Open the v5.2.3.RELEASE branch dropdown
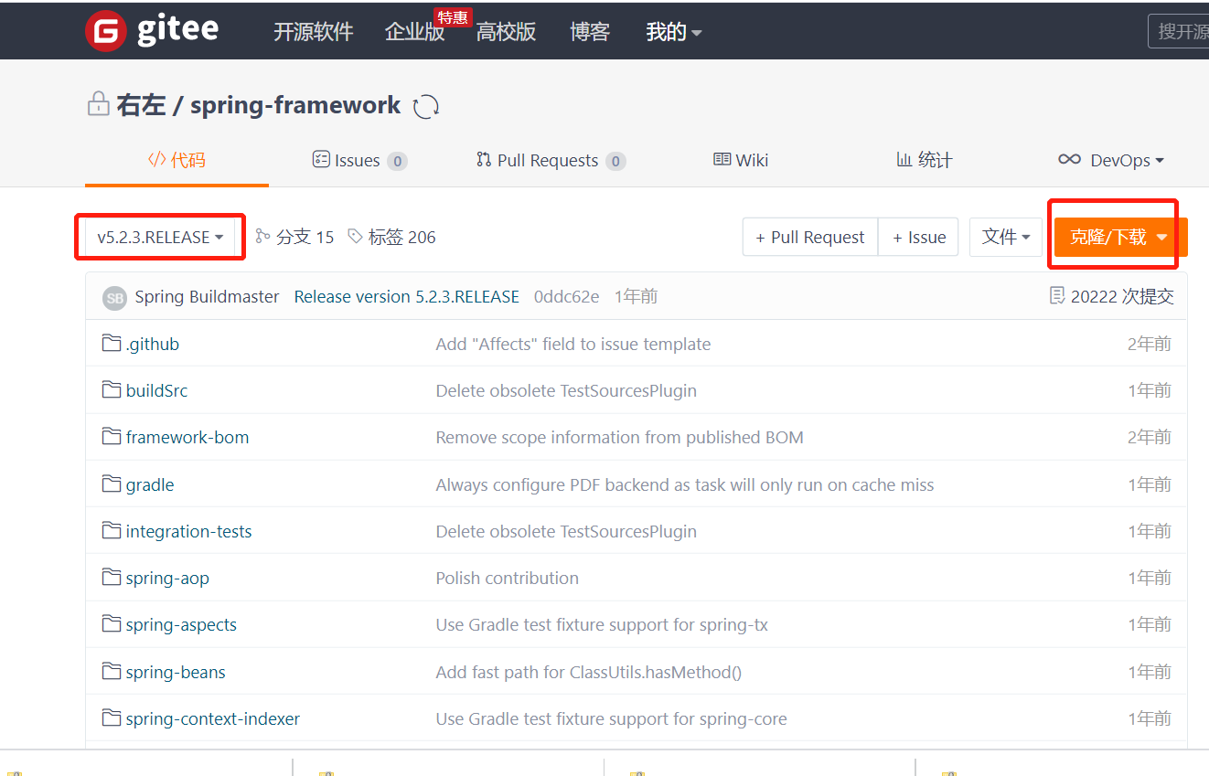This screenshot has height=776, width=1209. coord(160,237)
